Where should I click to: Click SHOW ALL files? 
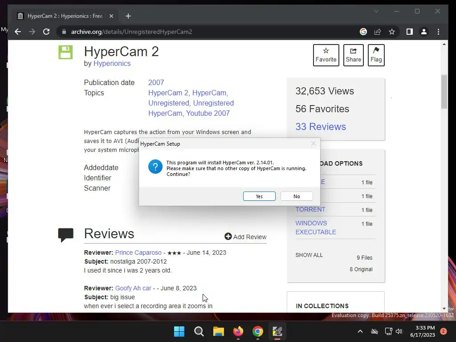pyautogui.click(x=309, y=255)
